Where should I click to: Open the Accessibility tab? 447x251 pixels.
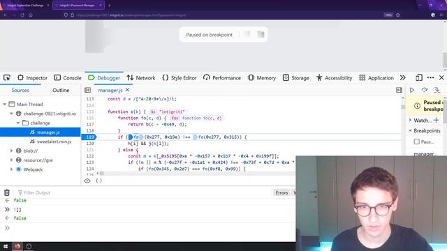[x=334, y=77]
